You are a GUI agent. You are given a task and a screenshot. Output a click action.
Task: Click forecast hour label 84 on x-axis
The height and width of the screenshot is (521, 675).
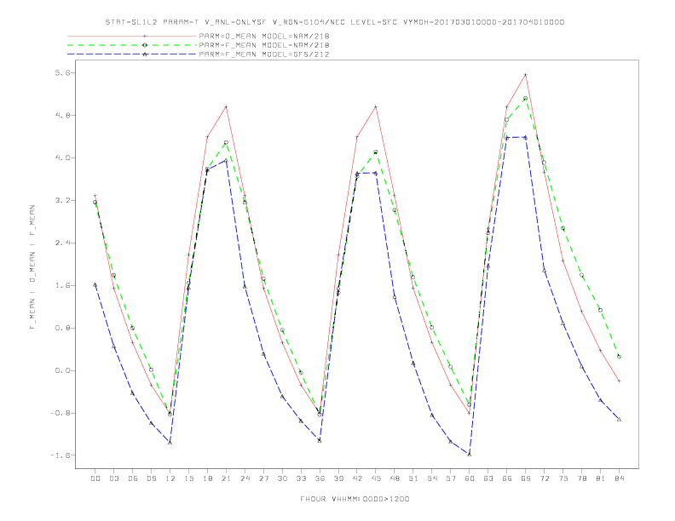619,479
